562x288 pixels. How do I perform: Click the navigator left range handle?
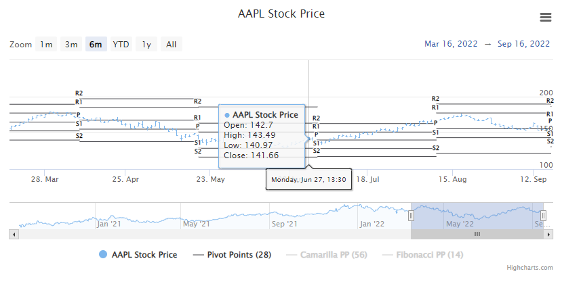411,216
